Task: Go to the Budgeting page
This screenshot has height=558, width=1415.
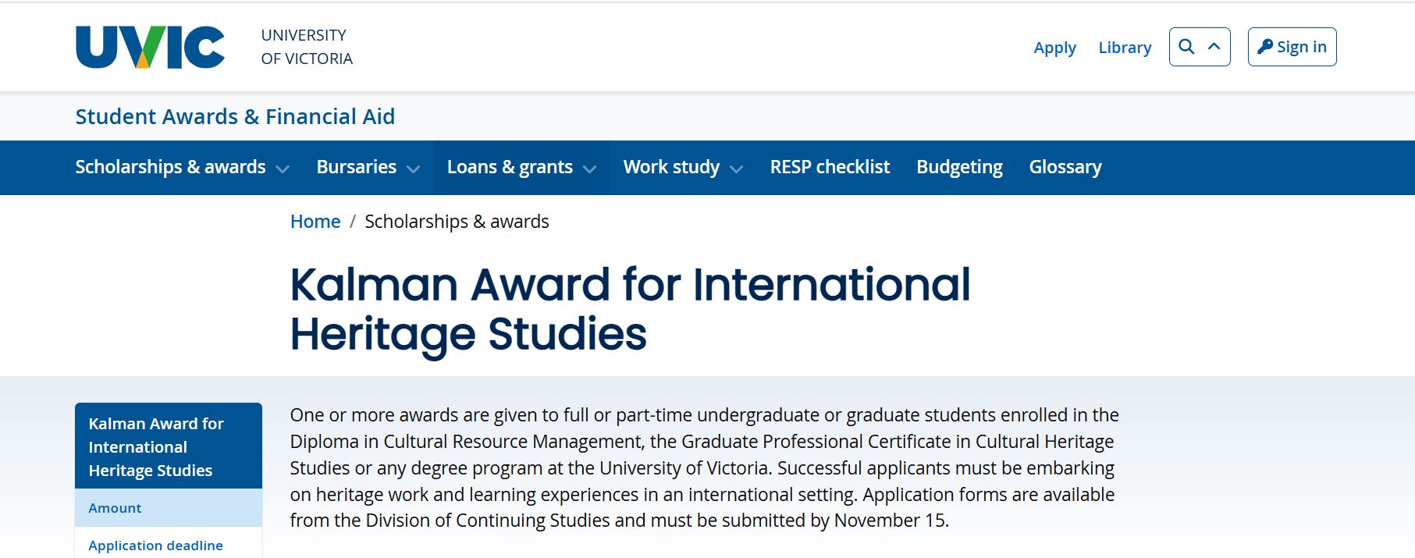Action: tap(959, 167)
